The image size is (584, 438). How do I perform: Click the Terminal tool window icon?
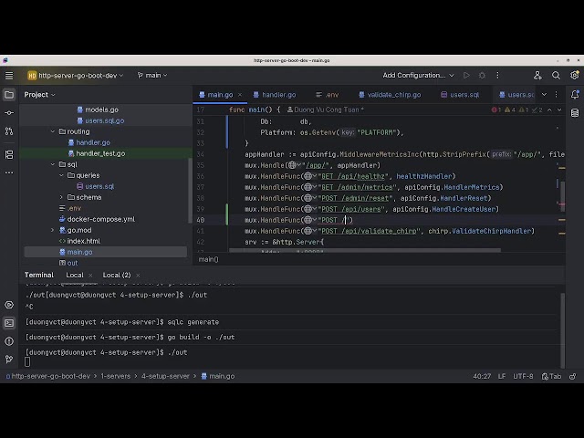click(9, 322)
